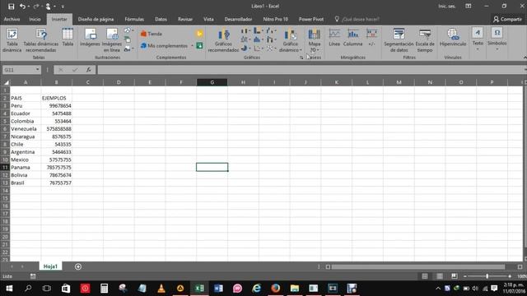Switch to page layout view
The width and height of the screenshot is (527, 296).
(439, 276)
